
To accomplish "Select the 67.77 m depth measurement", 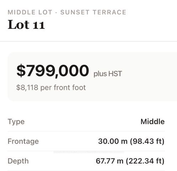I will click(x=109, y=161).
